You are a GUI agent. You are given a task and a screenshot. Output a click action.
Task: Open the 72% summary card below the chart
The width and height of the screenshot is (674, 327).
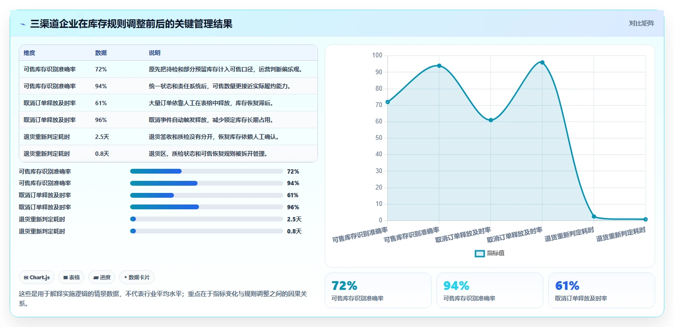pos(378,290)
